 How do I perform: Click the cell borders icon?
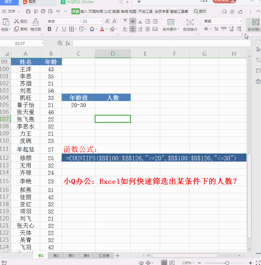coord(71,29)
